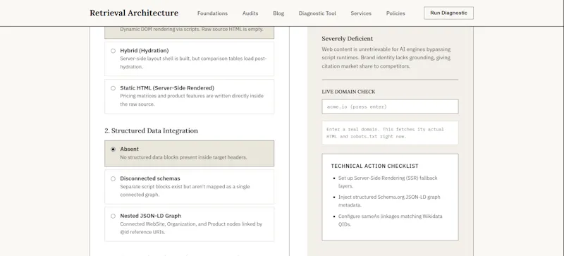Go to the Audits page

coord(250,13)
